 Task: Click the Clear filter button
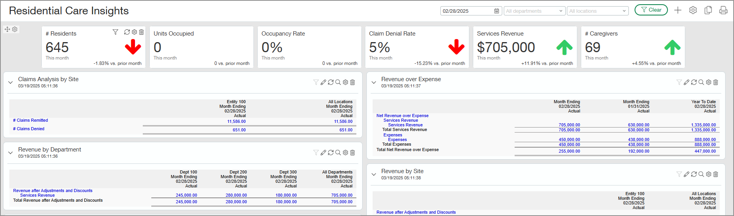coord(651,10)
